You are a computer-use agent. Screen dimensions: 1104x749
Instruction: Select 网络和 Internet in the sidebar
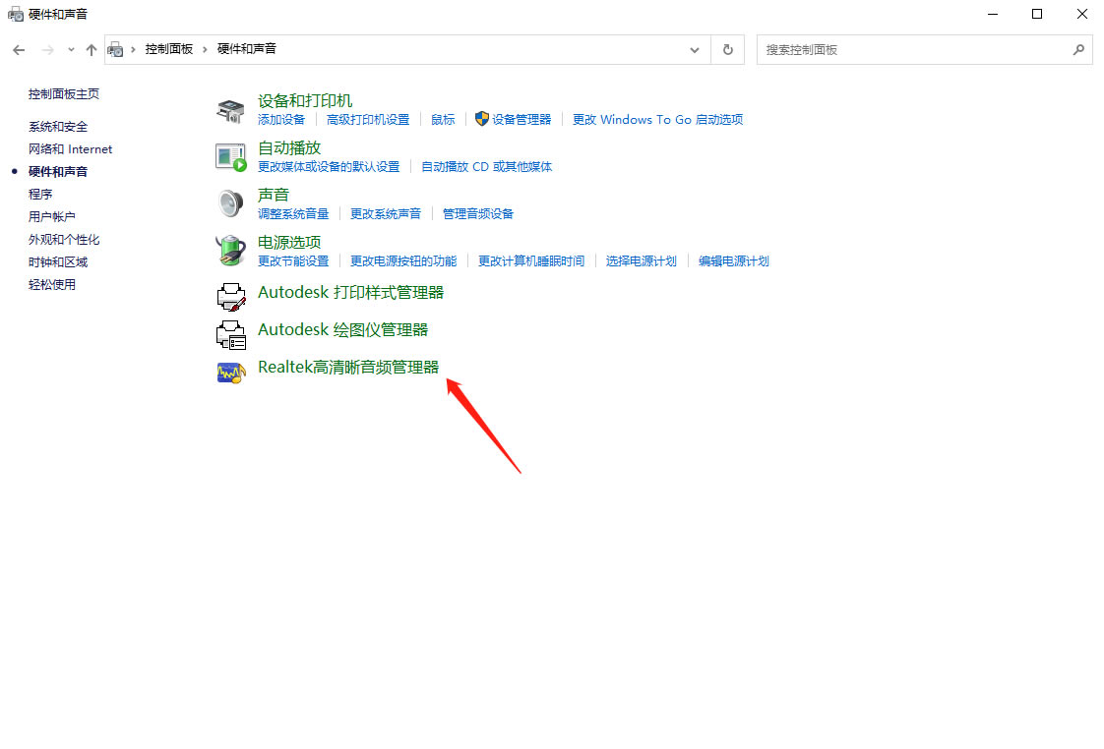click(x=70, y=149)
